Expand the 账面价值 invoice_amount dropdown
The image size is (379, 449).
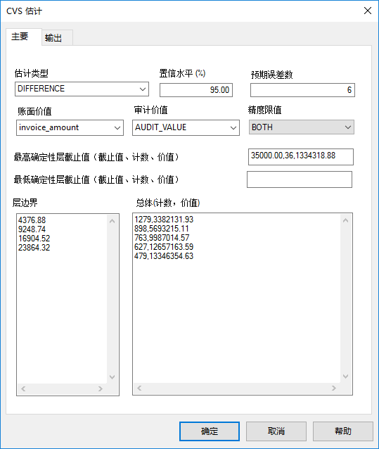point(70,127)
